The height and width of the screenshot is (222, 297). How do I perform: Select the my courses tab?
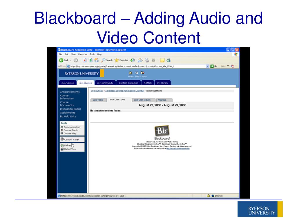pyautogui.click(x=86, y=83)
